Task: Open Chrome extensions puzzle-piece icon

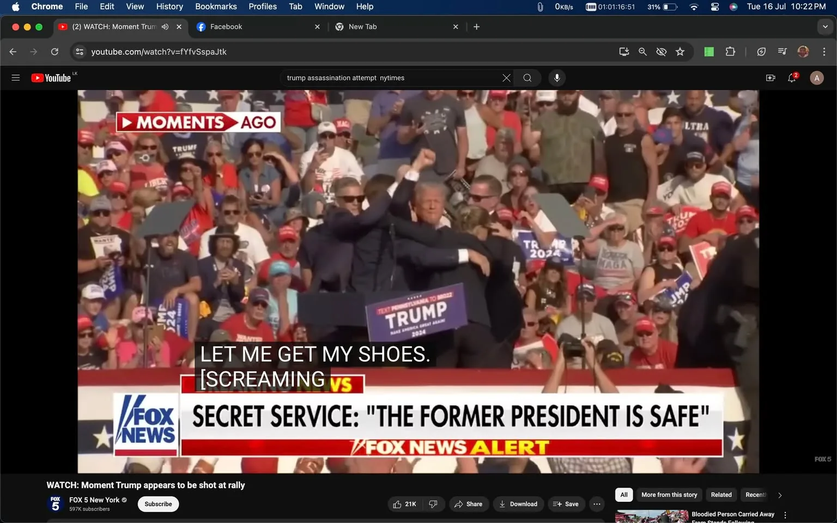Action: [730, 51]
